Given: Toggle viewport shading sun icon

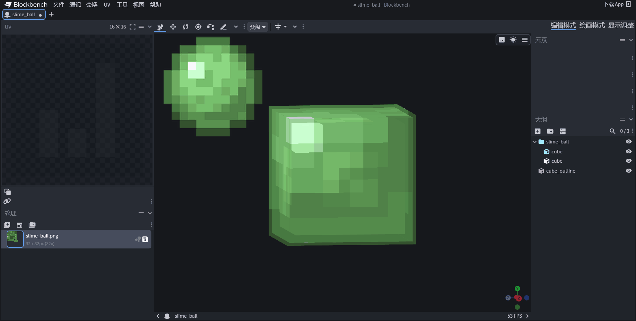Looking at the screenshot, I should point(513,40).
